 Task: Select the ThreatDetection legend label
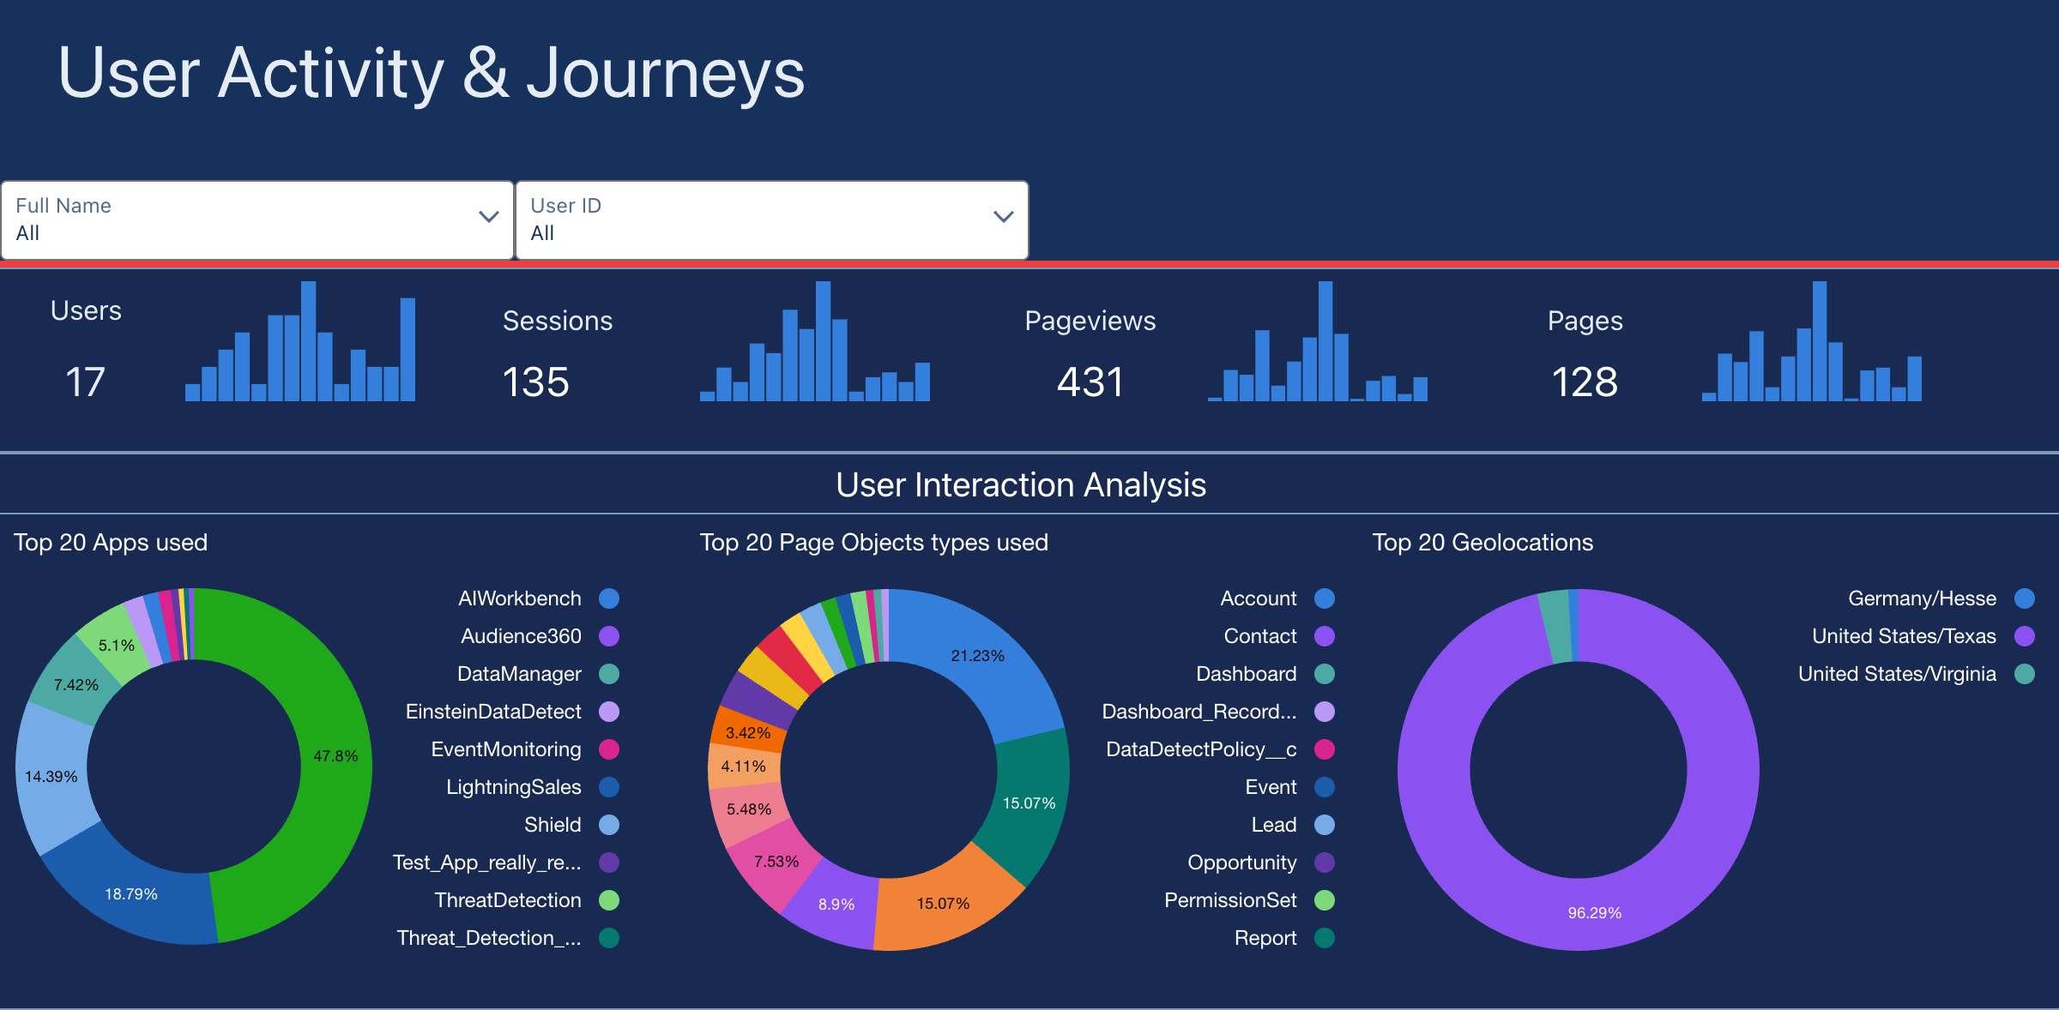(x=508, y=900)
